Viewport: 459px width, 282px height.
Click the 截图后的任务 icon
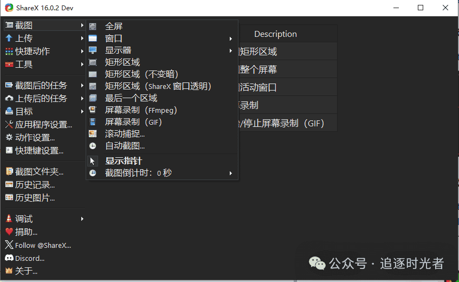tap(9, 85)
